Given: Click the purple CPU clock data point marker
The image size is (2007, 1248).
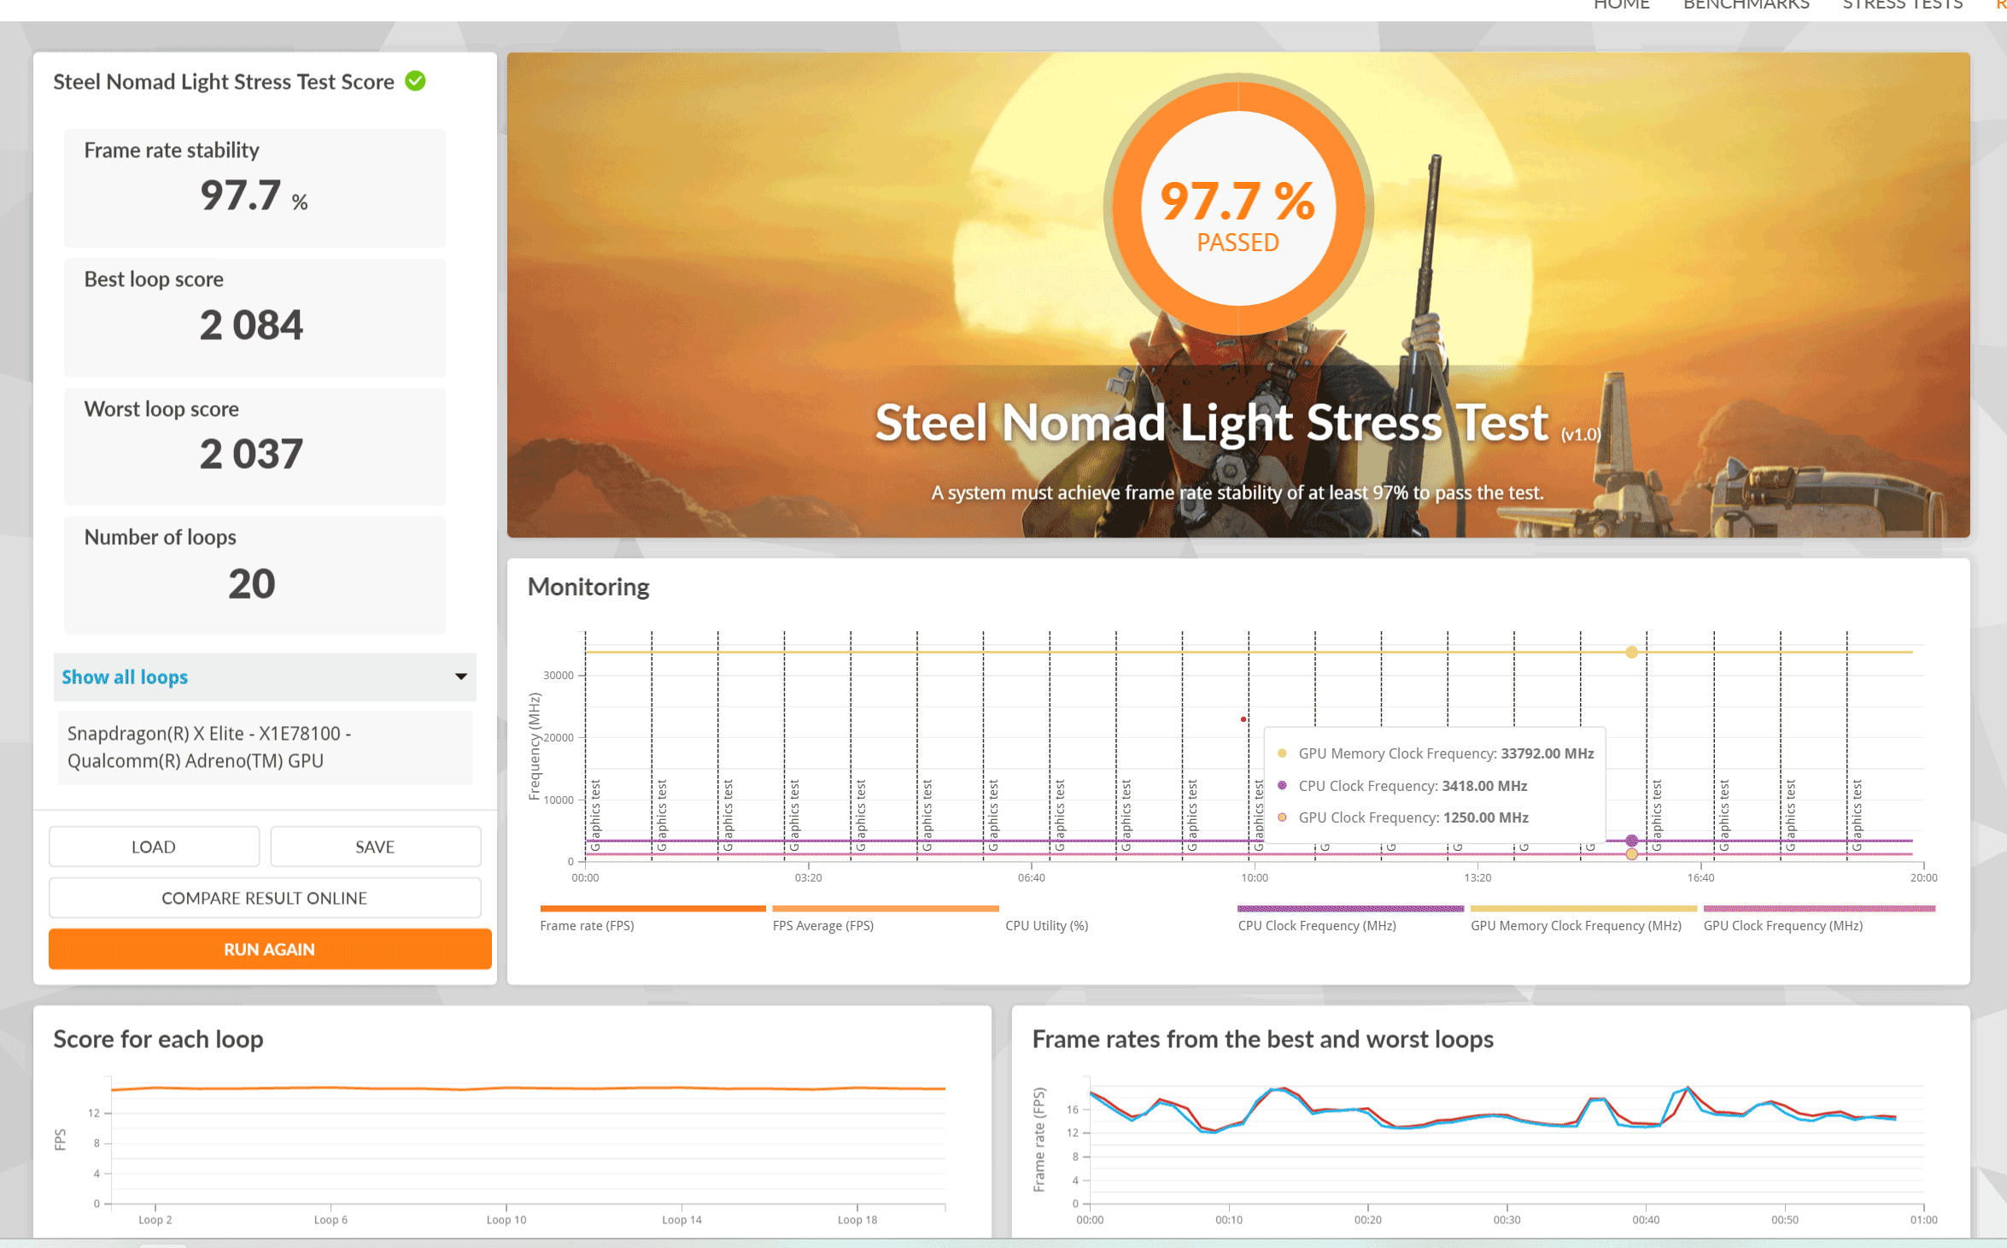Looking at the screenshot, I should (x=1631, y=841).
